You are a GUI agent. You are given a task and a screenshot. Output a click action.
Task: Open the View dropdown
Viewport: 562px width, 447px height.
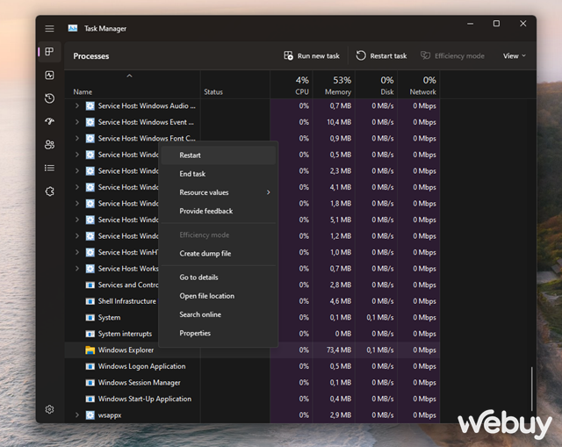515,55
